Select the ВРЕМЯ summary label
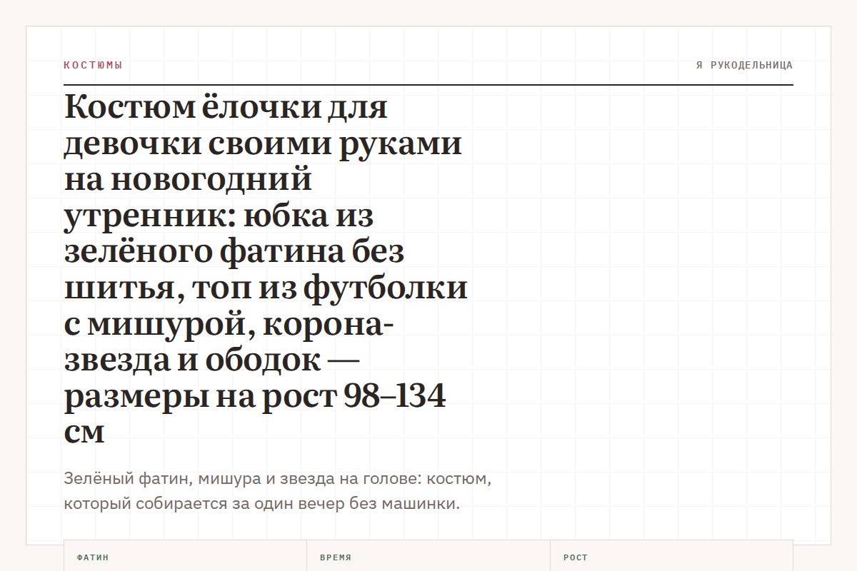This screenshot has height=571, width=857. click(x=336, y=557)
